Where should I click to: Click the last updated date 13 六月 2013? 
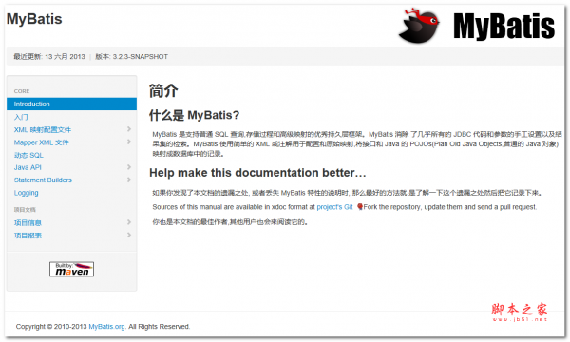tap(65, 57)
